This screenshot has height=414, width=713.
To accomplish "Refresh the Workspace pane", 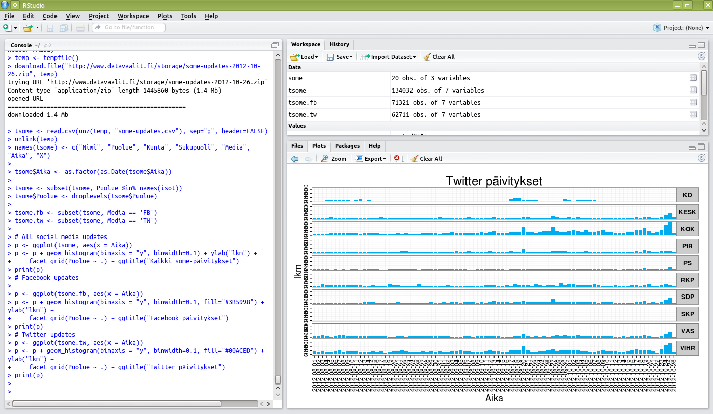I will 701,56.
